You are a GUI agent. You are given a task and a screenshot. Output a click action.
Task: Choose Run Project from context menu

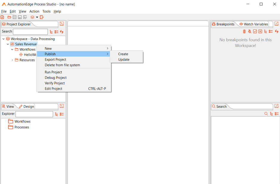coord(74,72)
